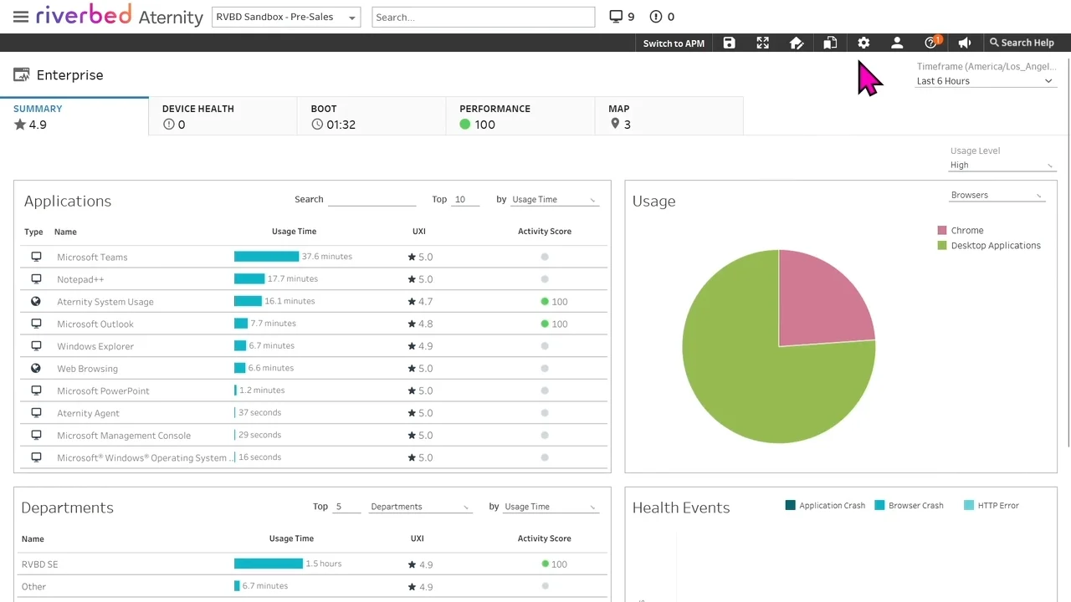Focus the Applications Search field
The image size is (1071, 602).
(372, 200)
